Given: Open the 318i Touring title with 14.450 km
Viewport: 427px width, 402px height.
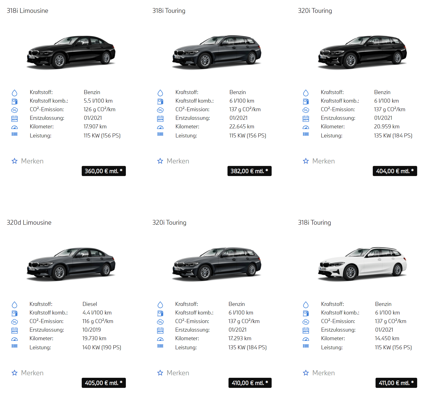Looking at the screenshot, I should [314, 222].
